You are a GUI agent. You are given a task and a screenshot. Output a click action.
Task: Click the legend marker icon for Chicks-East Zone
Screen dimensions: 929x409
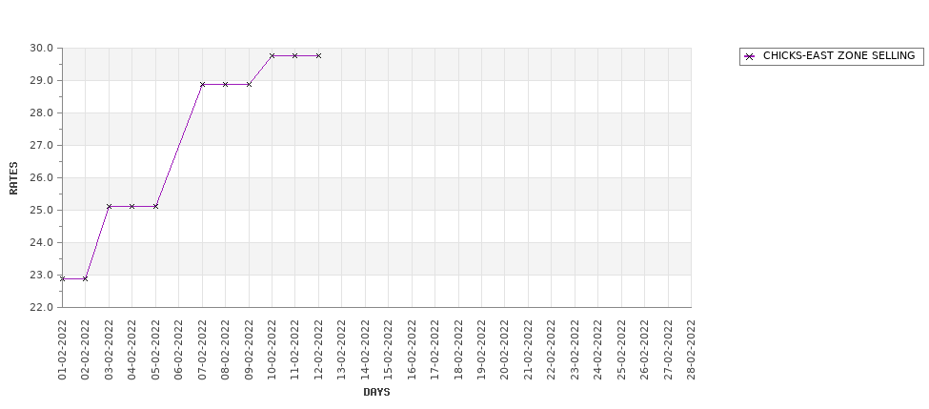[x=750, y=57]
